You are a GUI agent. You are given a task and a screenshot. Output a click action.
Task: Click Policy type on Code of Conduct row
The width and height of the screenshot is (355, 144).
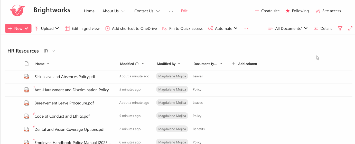click(197, 116)
